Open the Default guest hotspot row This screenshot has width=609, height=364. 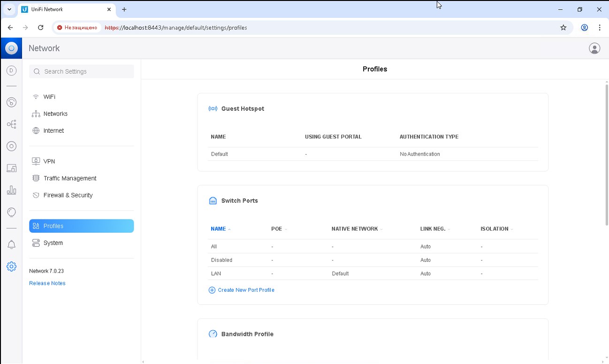[373, 154]
